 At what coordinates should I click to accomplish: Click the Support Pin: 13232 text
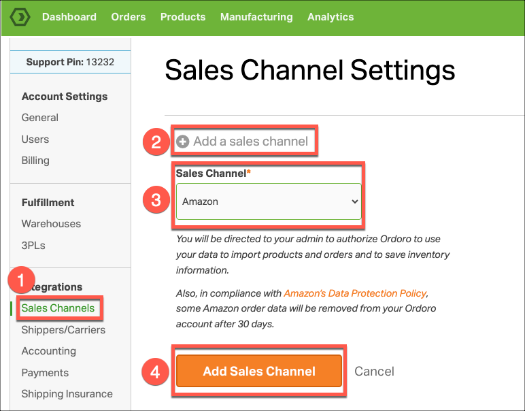tap(70, 62)
